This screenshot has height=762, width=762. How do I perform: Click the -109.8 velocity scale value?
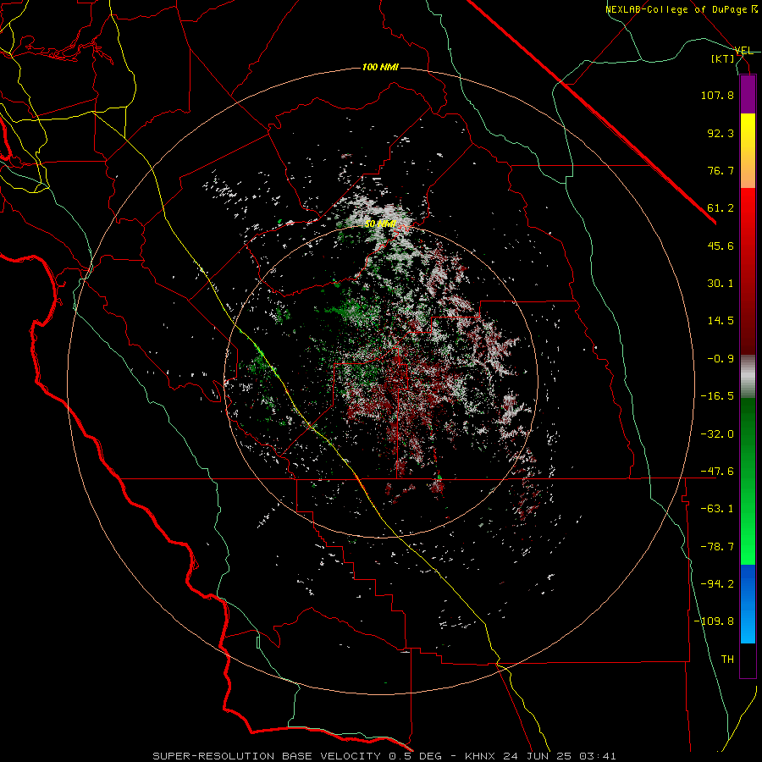click(714, 621)
